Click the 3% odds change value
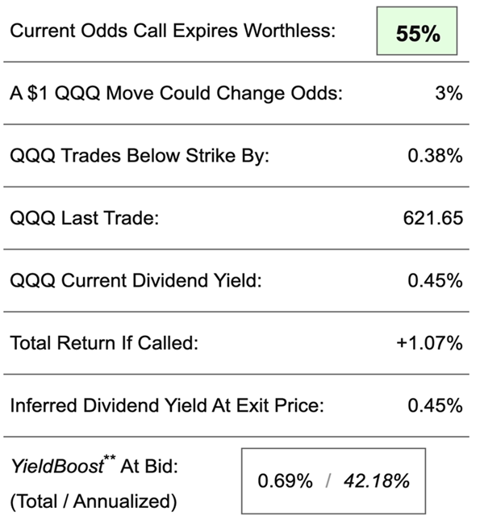Viewport: 484px width, 524px height. (x=448, y=94)
